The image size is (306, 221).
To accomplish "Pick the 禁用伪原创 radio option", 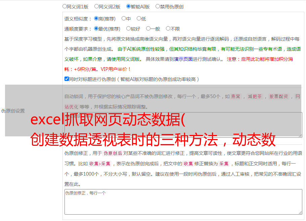I will [x=158, y=6].
